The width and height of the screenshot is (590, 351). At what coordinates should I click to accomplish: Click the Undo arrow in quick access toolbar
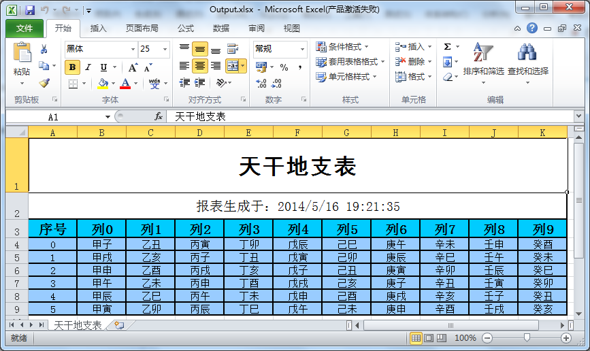pyautogui.click(x=44, y=10)
